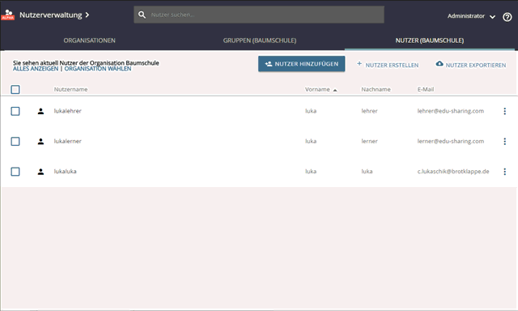
Task: Click the plus icon of Nutzer erstellen
Action: coord(359,63)
